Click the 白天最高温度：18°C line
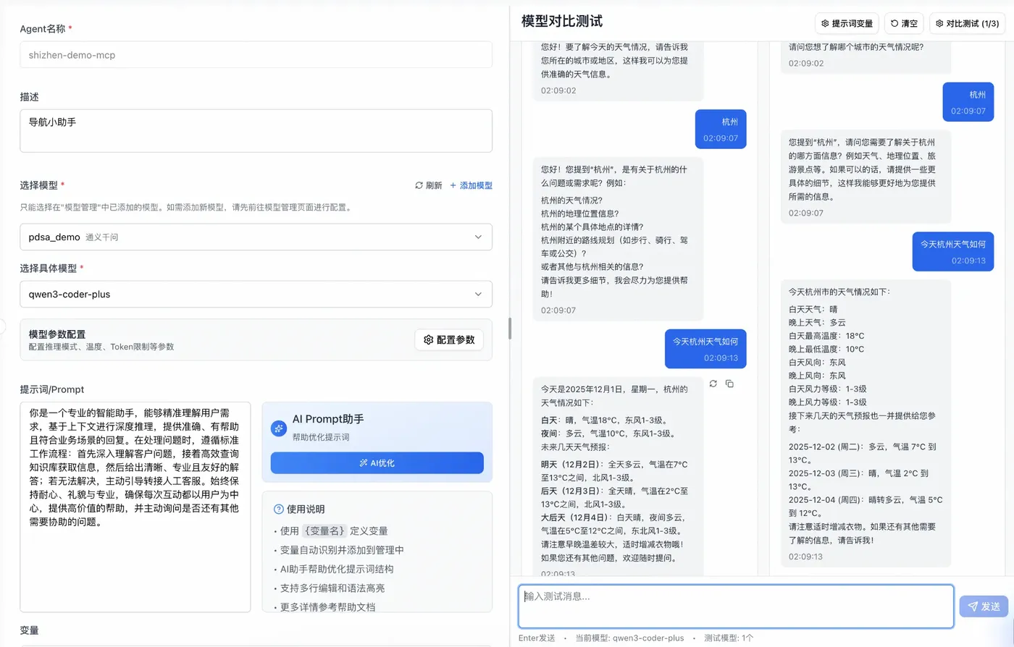Image resolution: width=1014 pixels, height=647 pixels. (x=826, y=336)
